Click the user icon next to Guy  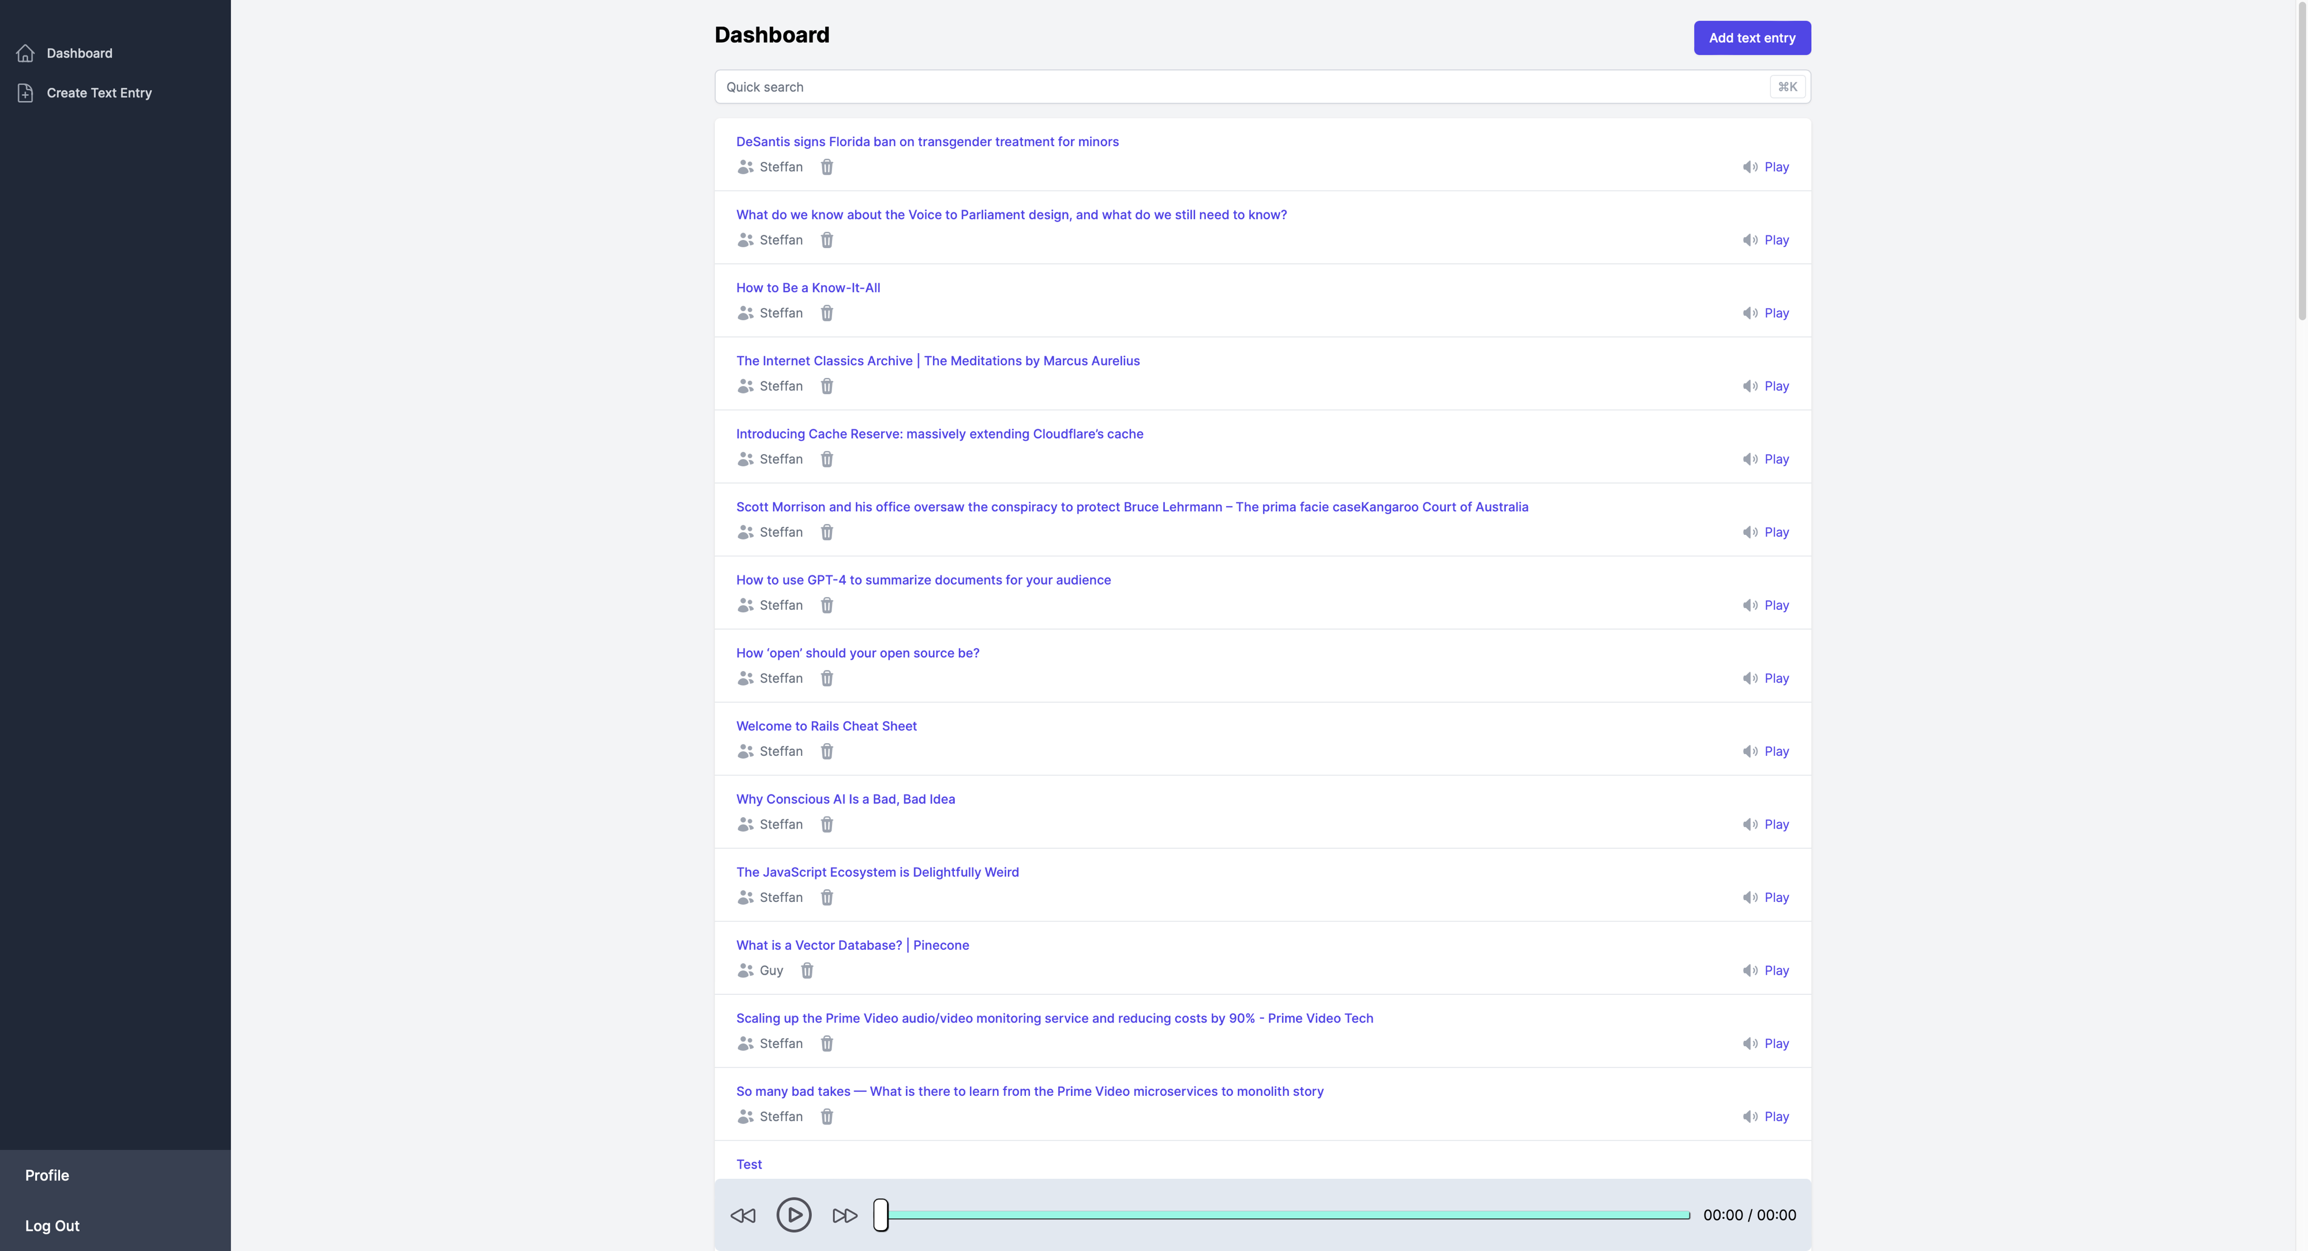click(x=744, y=971)
